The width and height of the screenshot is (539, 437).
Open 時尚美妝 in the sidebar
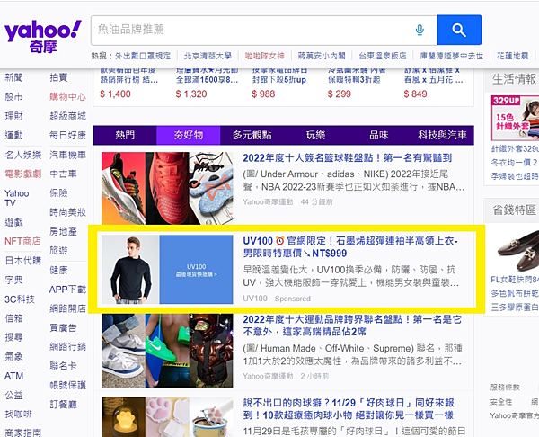coord(67,212)
